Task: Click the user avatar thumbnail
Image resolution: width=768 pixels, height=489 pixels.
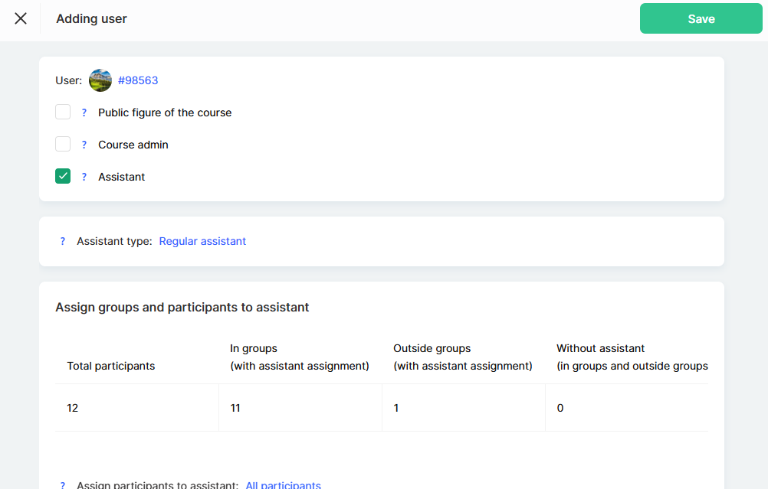Action: [x=100, y=80]
